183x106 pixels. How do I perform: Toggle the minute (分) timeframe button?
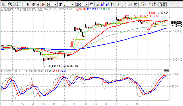click(43, 4)
